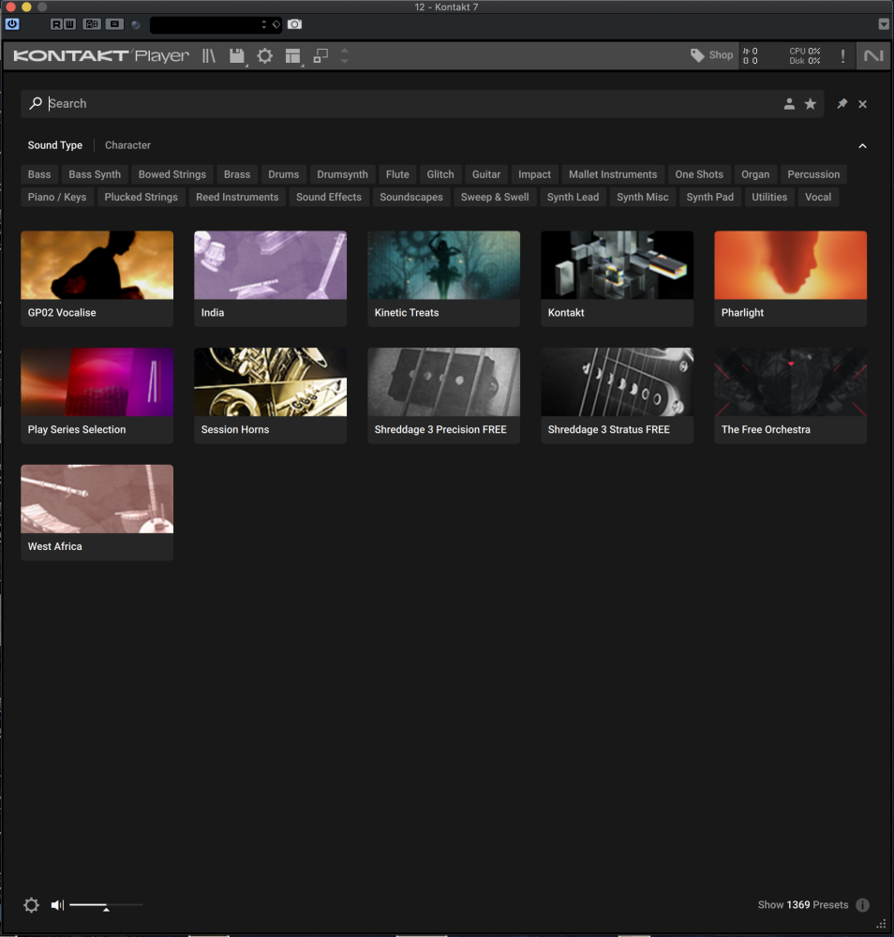This screenshot has height=937, width=894.
Task: Open The Free Orchestra library
Action: [790, 395]
